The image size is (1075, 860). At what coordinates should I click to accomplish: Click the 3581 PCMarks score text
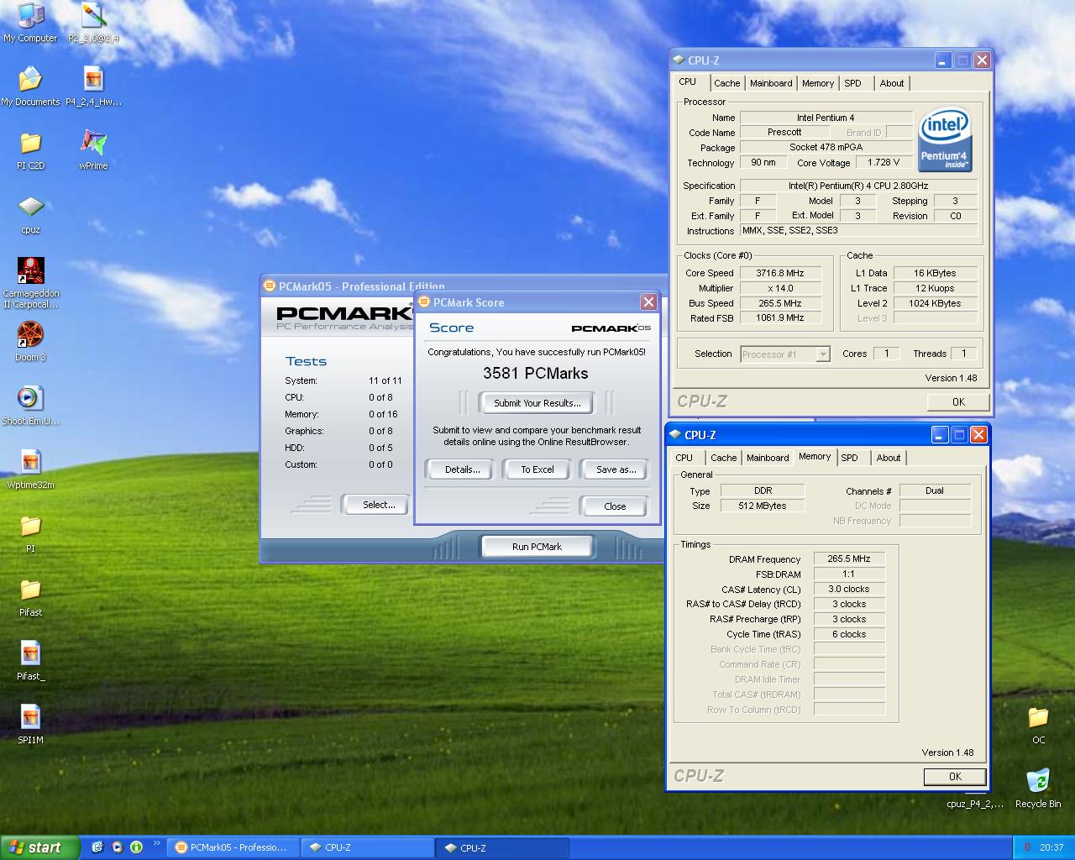[536, 374]
